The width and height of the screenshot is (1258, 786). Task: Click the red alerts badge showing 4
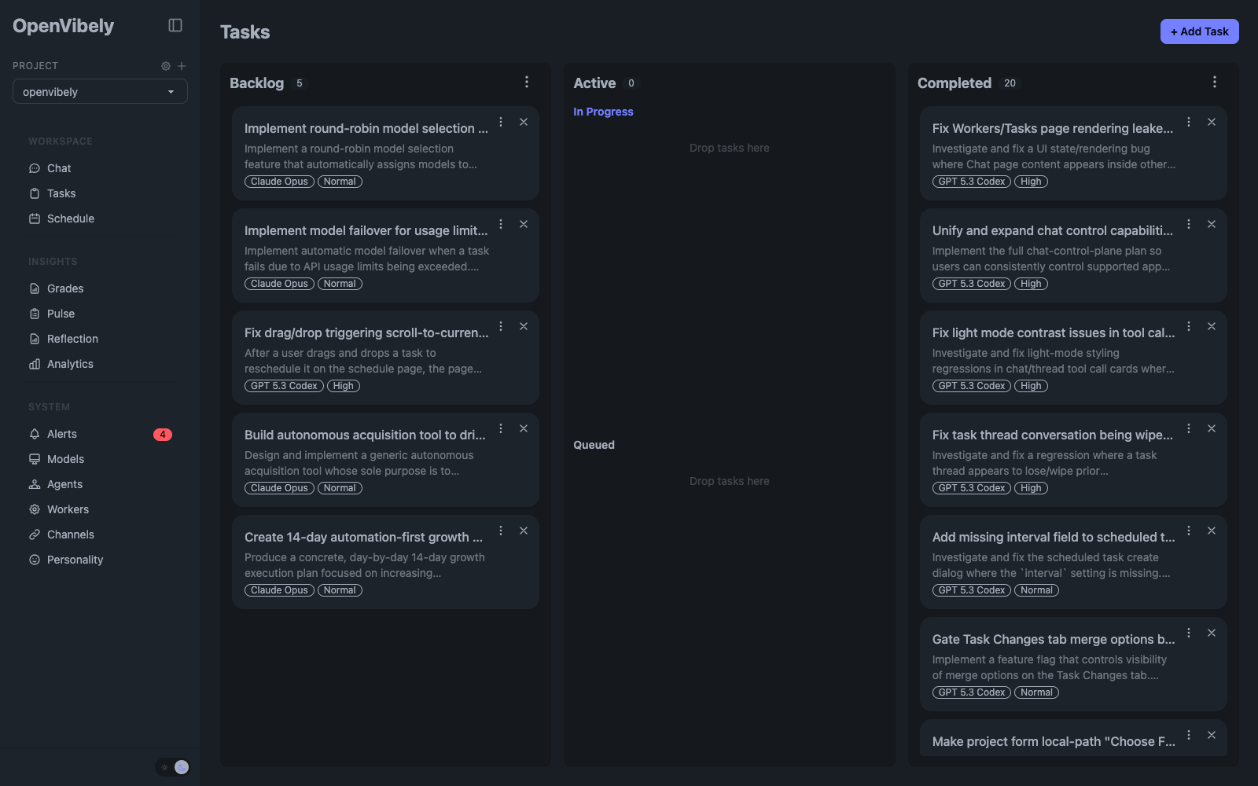point(163,435)
